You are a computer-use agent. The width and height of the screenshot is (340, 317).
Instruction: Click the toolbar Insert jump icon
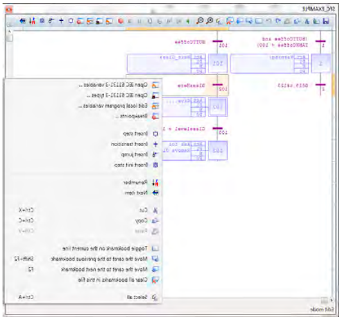51,21
